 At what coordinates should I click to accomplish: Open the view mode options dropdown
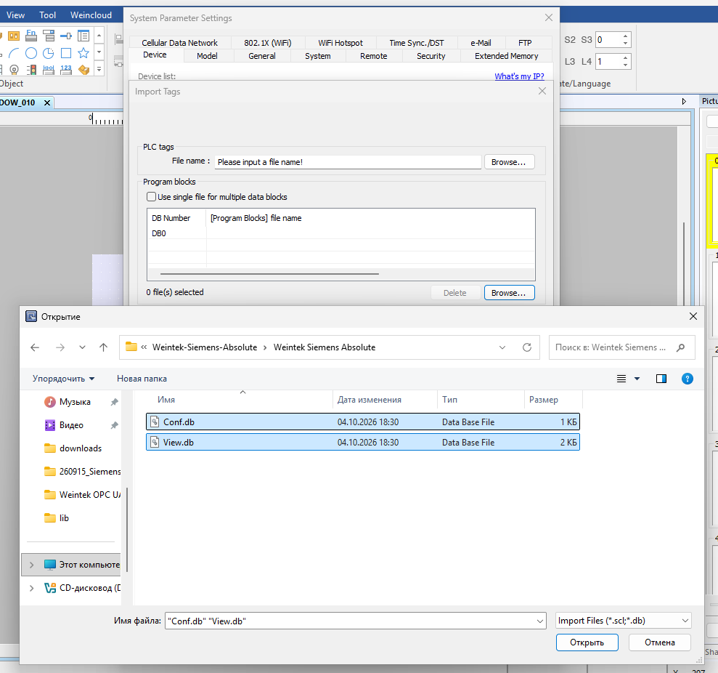(x=637, y=379)
